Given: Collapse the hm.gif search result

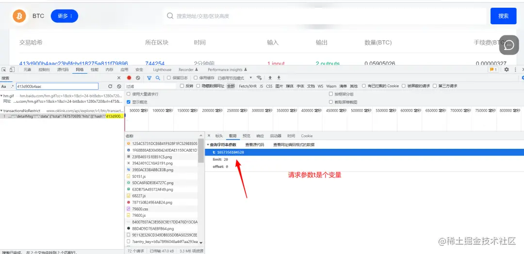Looking at the screenshot, I should (x=1, y=96).
